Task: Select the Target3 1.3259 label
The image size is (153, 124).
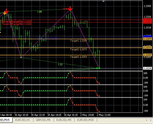Action: tap(78, 57)
